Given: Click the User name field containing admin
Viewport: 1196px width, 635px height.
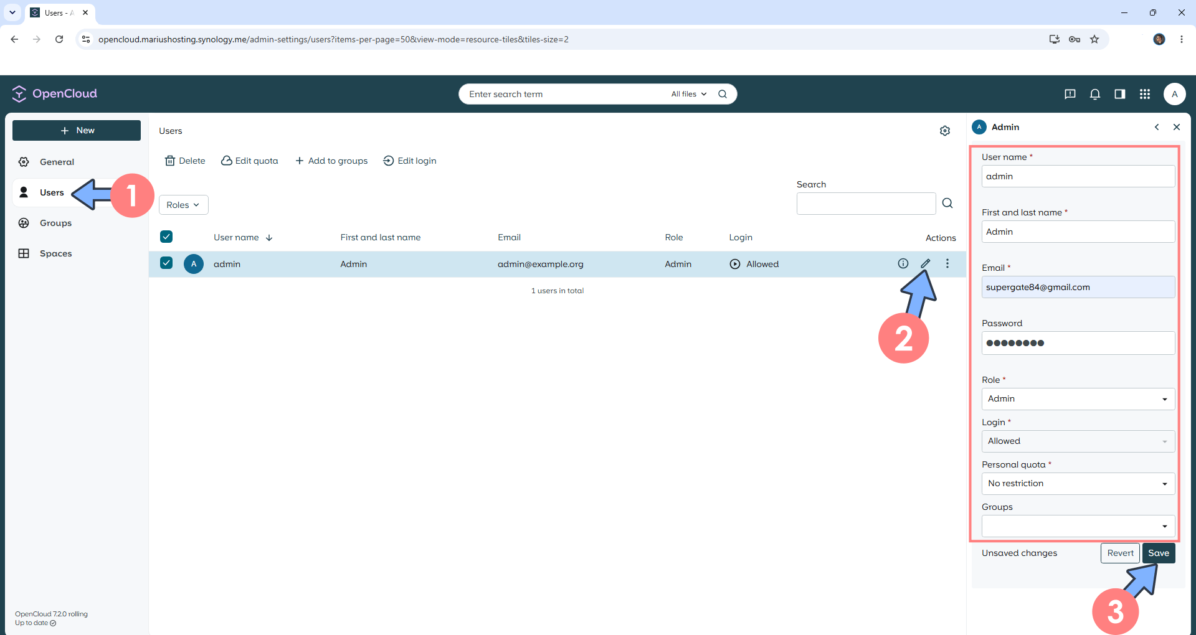Looking at the screenshot, I should pyautogui.click(x=1078, y=176).
